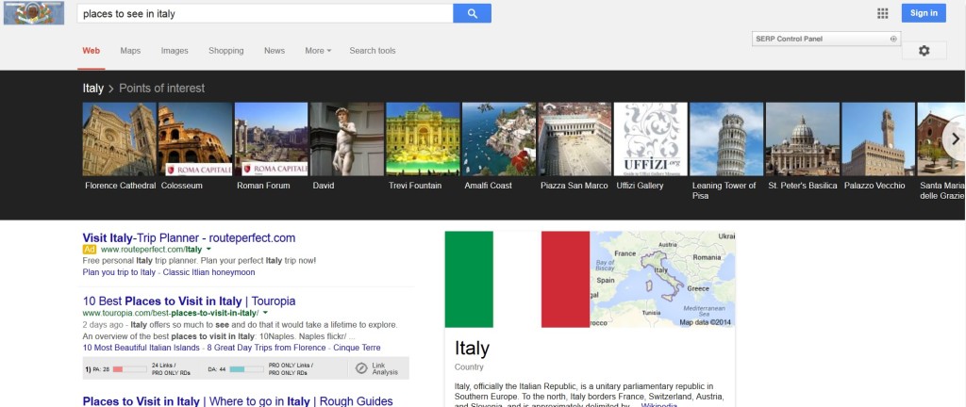
Task: Click the Google doodle logo
Action: (x=34, y=13)
